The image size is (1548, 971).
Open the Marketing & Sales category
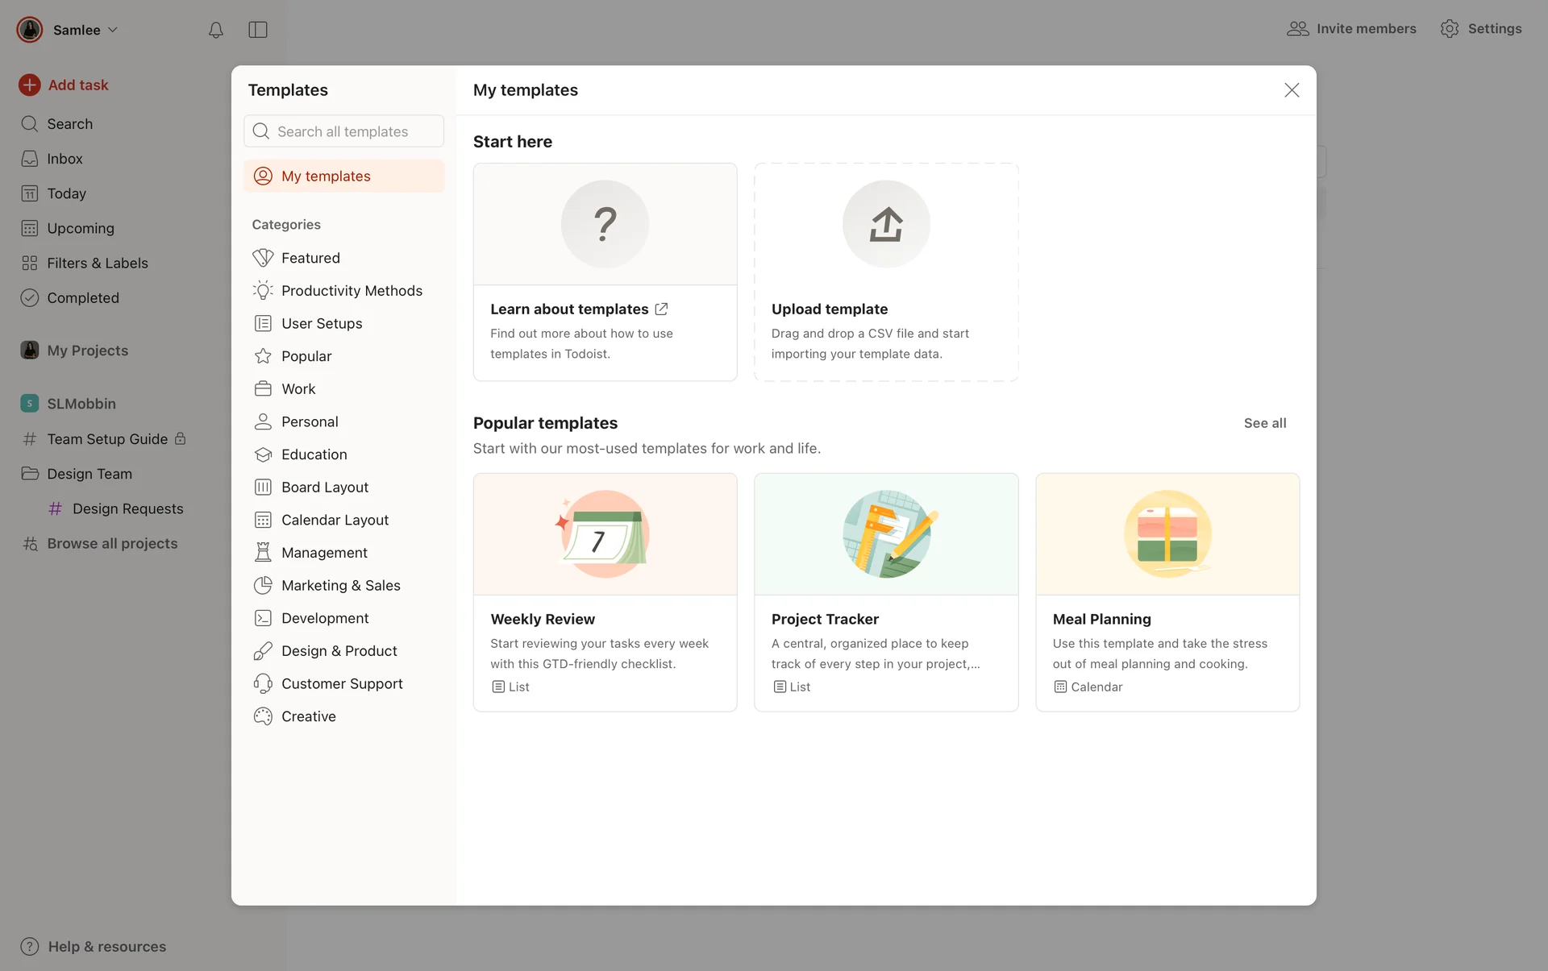(340, 586)
